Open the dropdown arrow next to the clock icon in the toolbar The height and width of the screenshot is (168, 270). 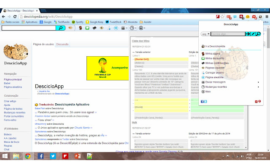tap(136, 28)
